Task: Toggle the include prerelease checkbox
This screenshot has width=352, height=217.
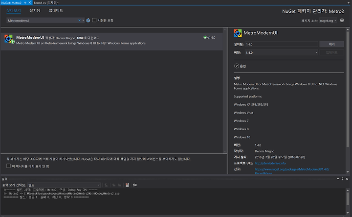Action: coord(94,20)
